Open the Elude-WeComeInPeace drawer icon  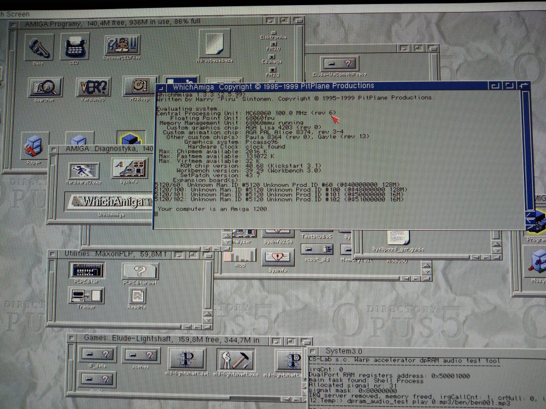(340, 64)
